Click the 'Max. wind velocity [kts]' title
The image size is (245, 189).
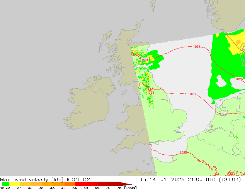point(32,179)
